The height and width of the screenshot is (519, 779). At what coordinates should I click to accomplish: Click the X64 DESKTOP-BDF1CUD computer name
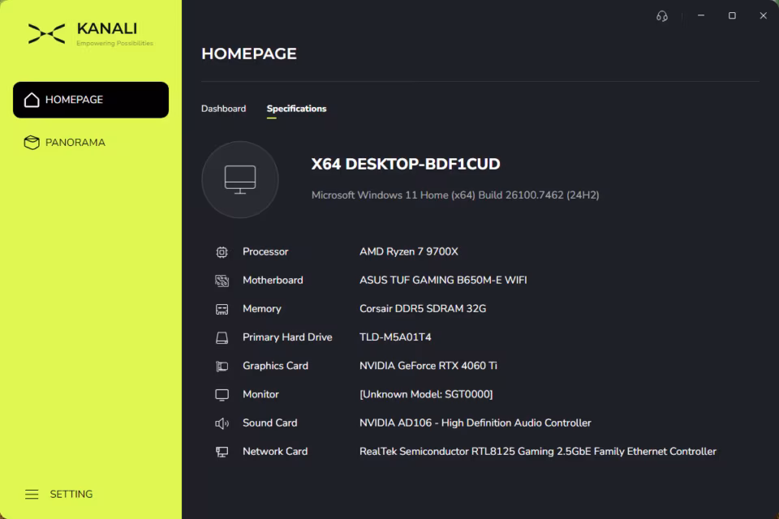pos(406,164)
